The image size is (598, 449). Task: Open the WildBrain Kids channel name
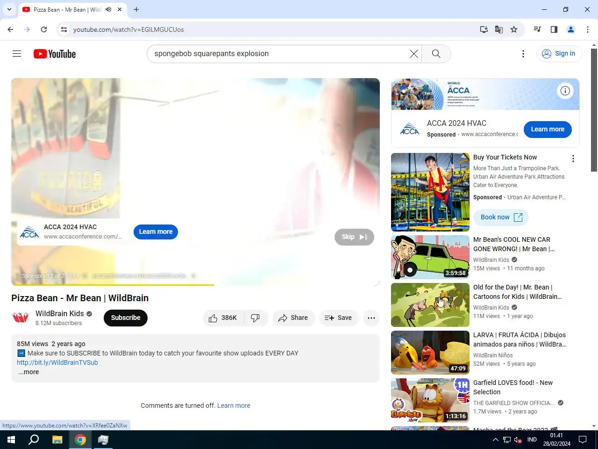tap(59, 313)
